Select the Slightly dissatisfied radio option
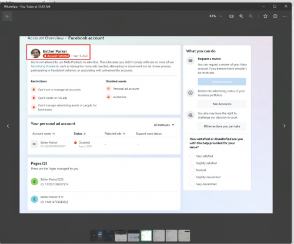The image size is (294, 244). pyautogui.click(x=192, y=177)
